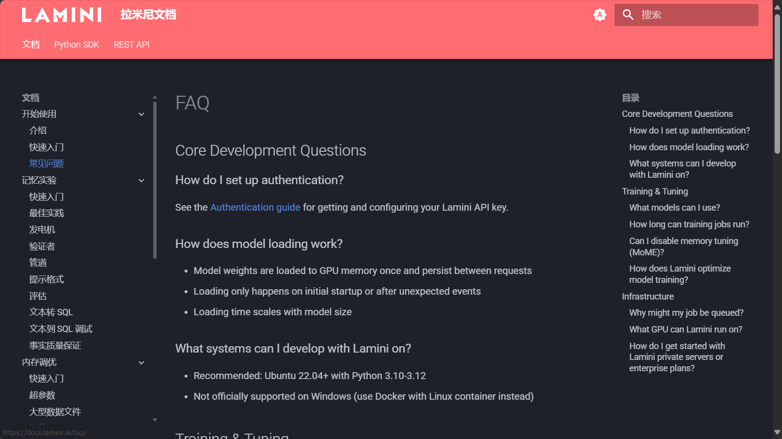
Task: Click the How does model loading work? heading
Action: point(259,244)
